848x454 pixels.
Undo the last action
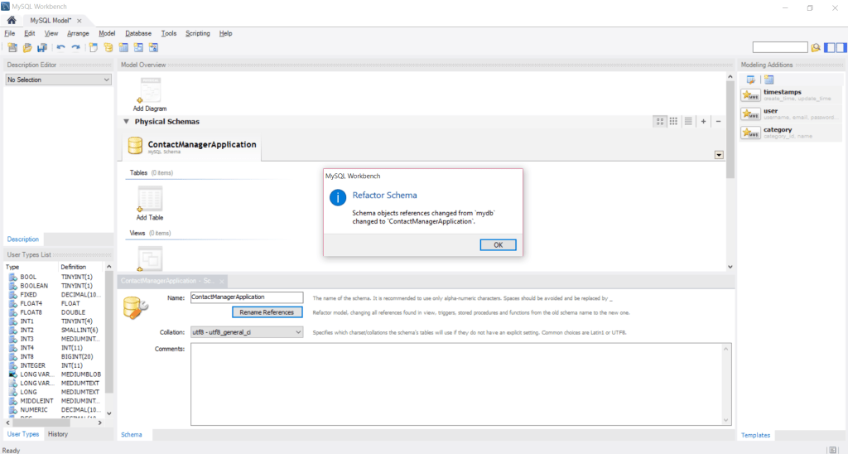[x=61, y=47]
